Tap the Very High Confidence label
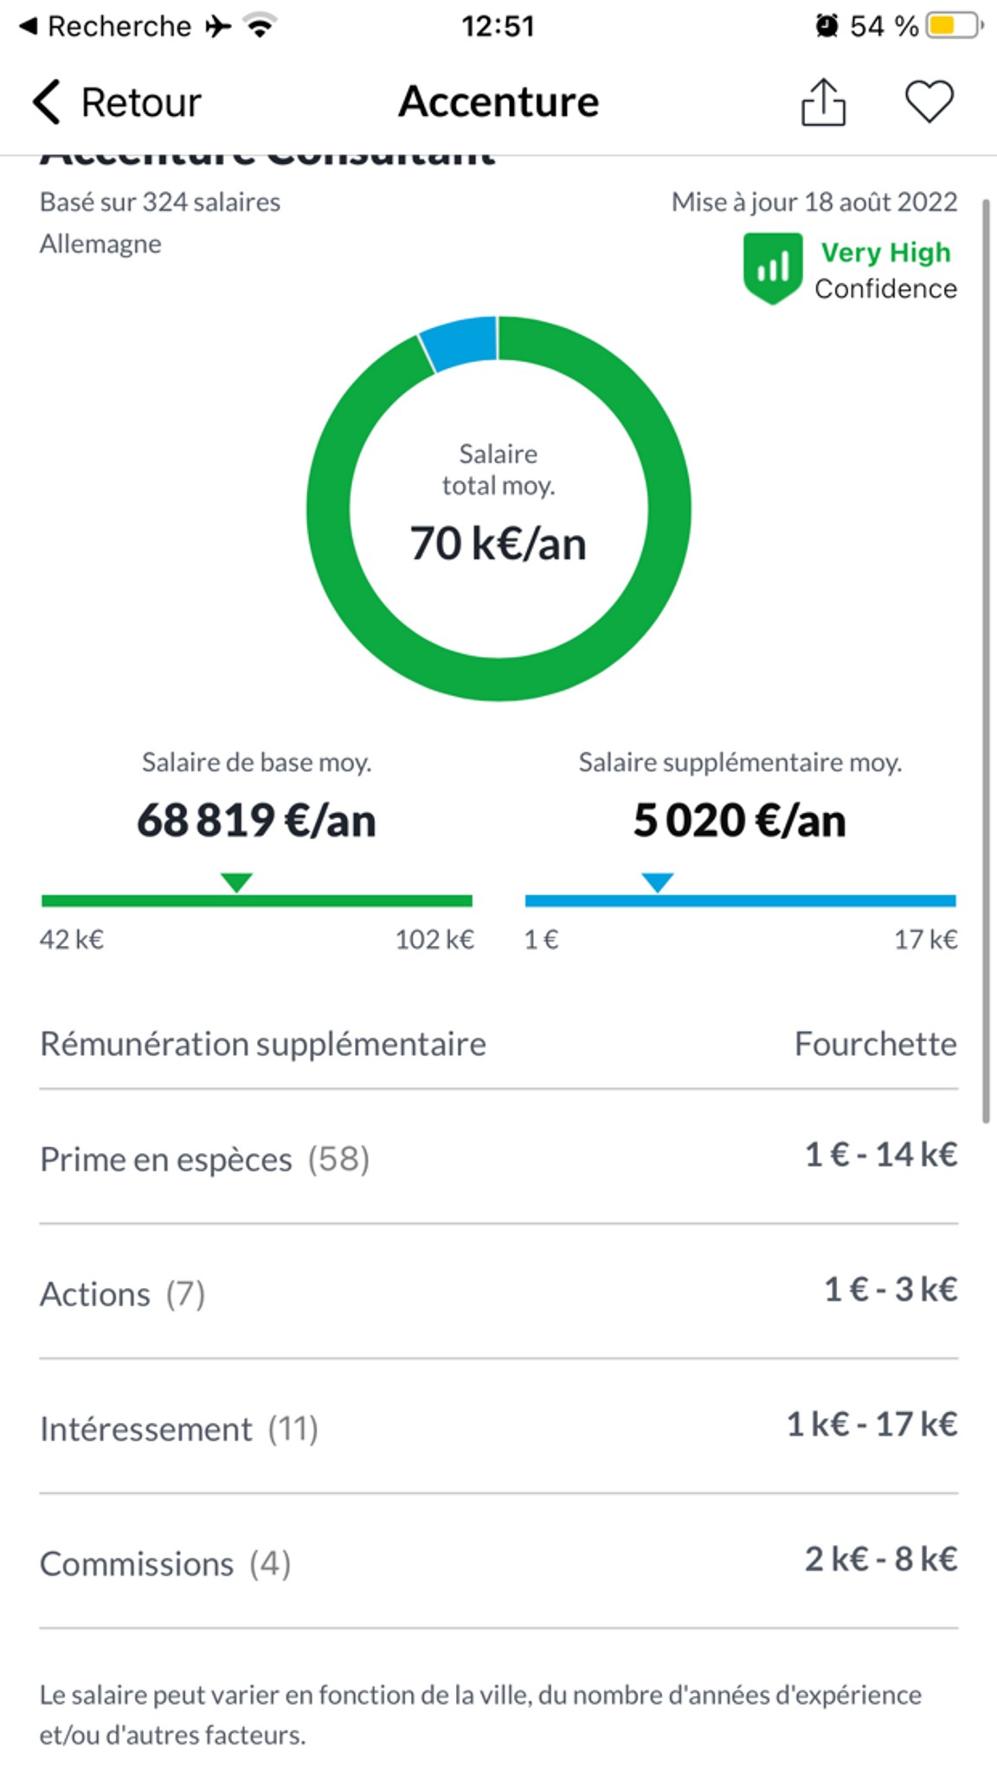This screenshot has width=997, height=1773. click(885, 270)
